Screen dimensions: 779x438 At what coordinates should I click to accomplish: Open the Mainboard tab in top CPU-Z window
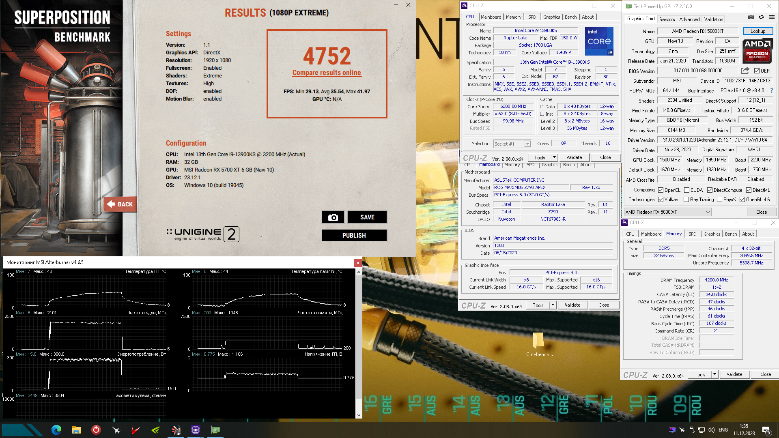pos(491,17)
